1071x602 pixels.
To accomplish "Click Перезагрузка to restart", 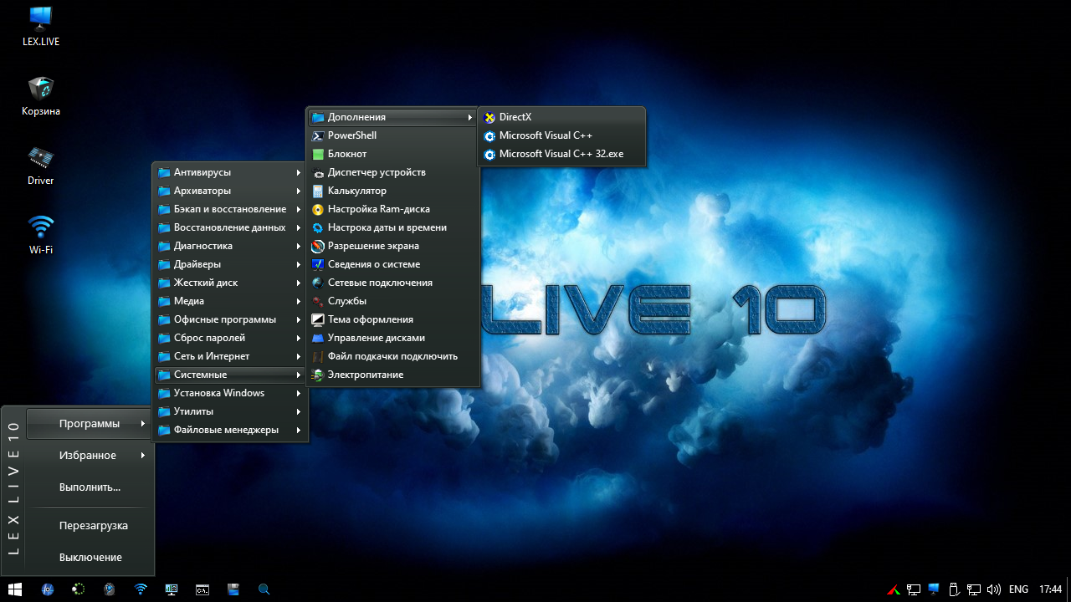I will [93, 526].
